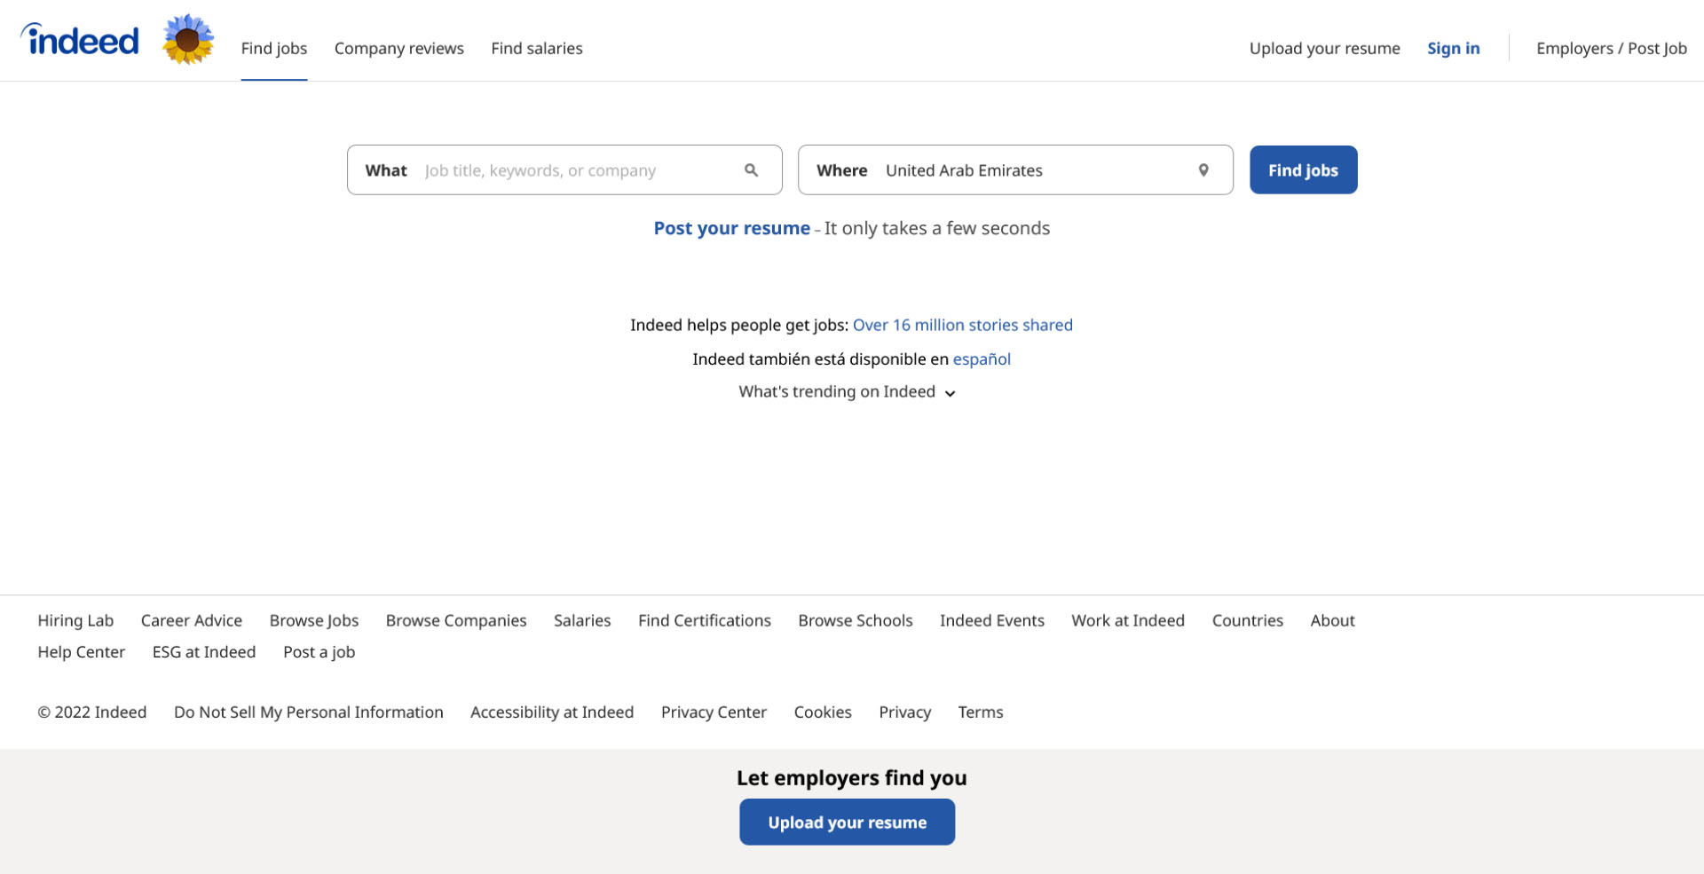Expand What's trending on Indeed chevron
Image resolution: width=1704 pixels, height=874 pixels.
point(950,393)
